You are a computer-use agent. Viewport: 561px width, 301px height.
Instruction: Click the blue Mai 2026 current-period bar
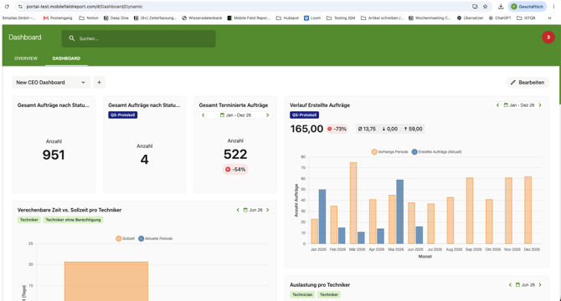pos(400,212)
